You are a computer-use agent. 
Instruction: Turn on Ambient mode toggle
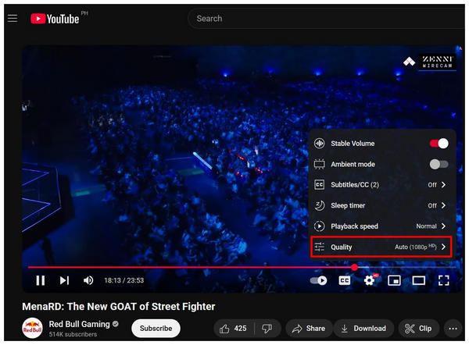click(x=439, y=164)
